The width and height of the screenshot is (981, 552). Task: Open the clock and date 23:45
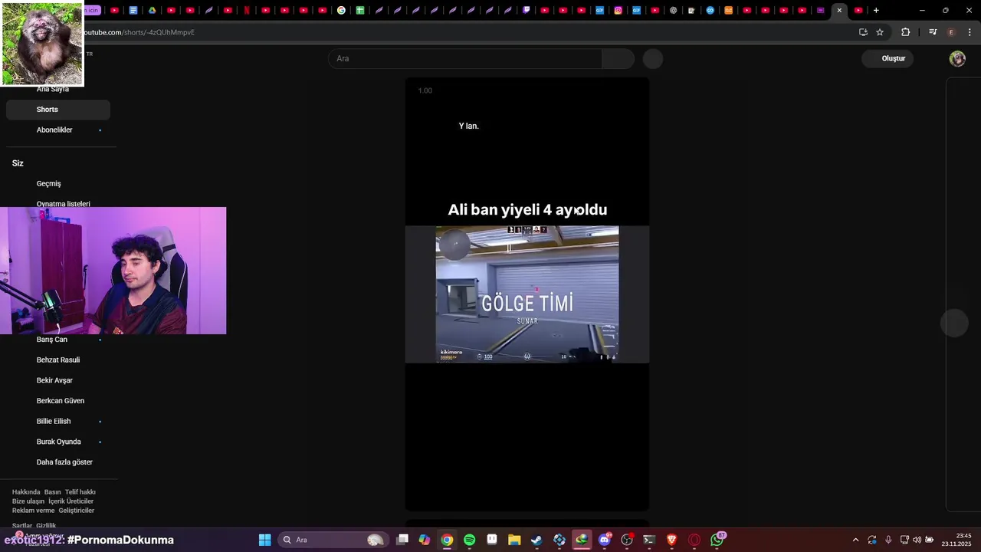(957, 540)
